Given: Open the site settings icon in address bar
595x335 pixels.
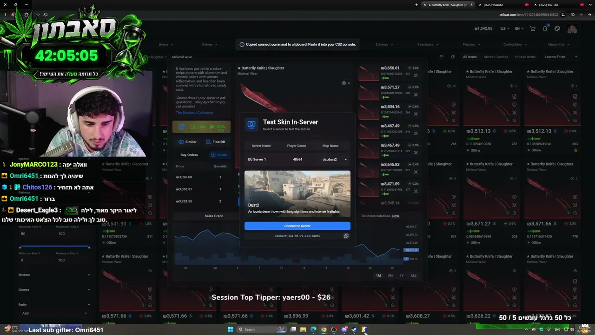Looking at the screenshot, I should tap(563, 14).
